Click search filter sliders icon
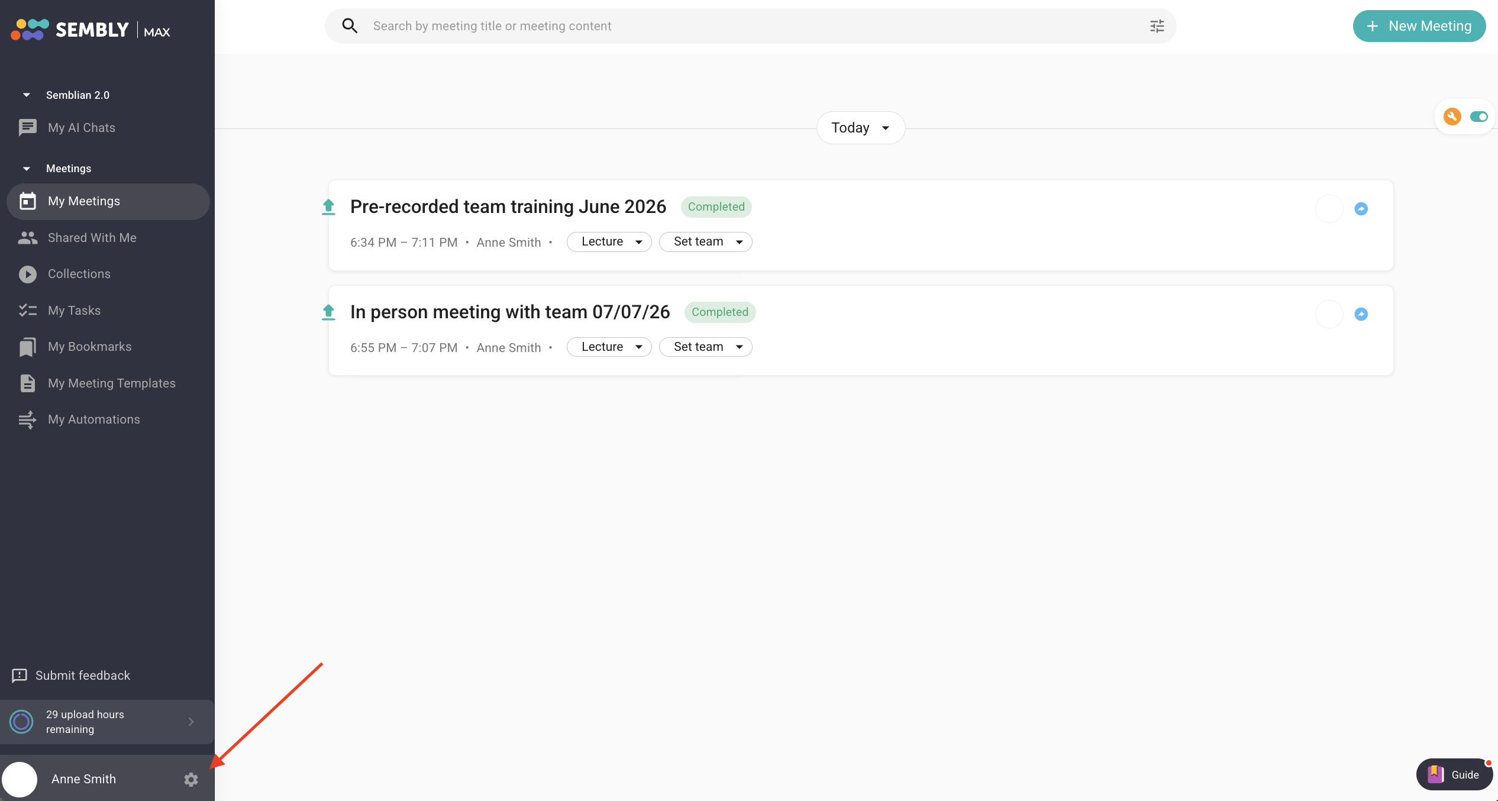The image size is (1498, 801). click(1157, 26)
